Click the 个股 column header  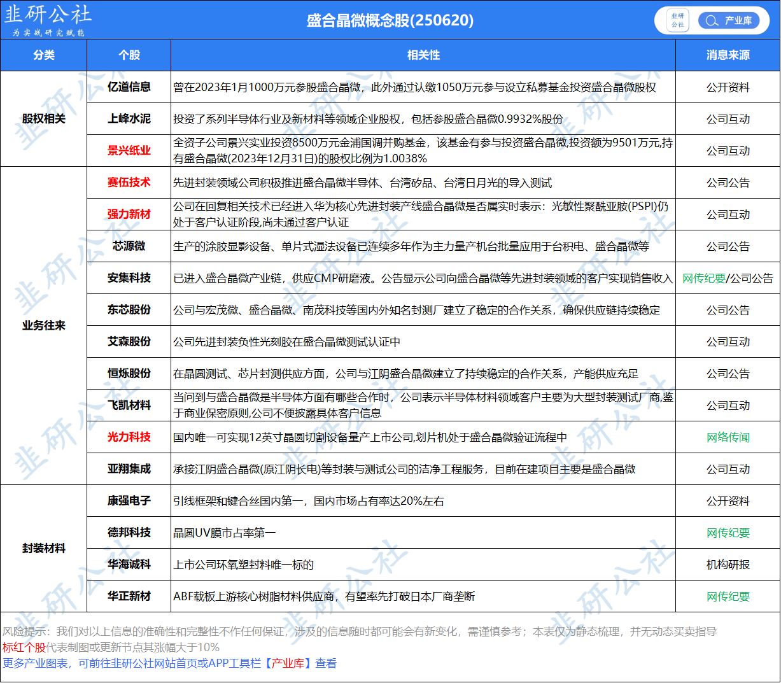pos(129,55)
